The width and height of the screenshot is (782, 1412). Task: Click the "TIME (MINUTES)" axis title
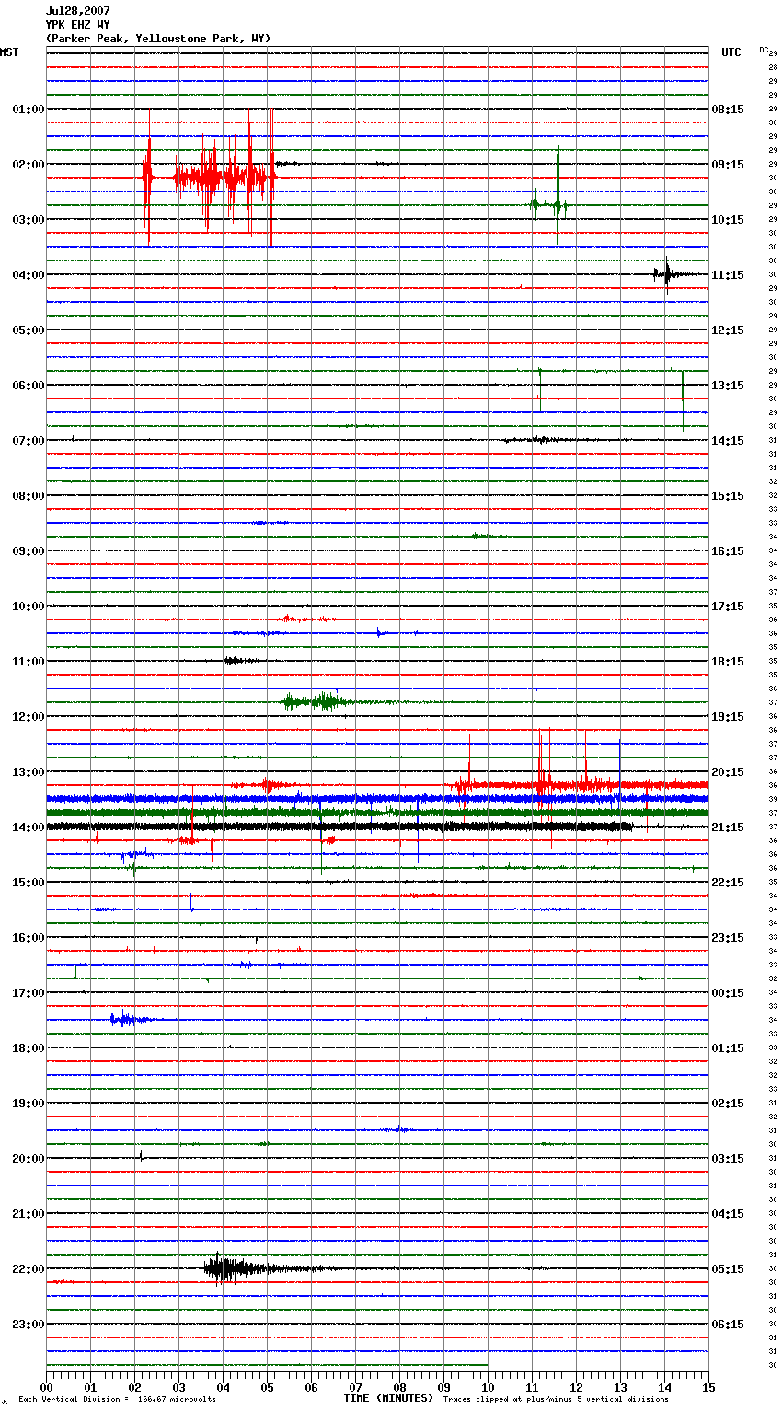[388, 1398]
